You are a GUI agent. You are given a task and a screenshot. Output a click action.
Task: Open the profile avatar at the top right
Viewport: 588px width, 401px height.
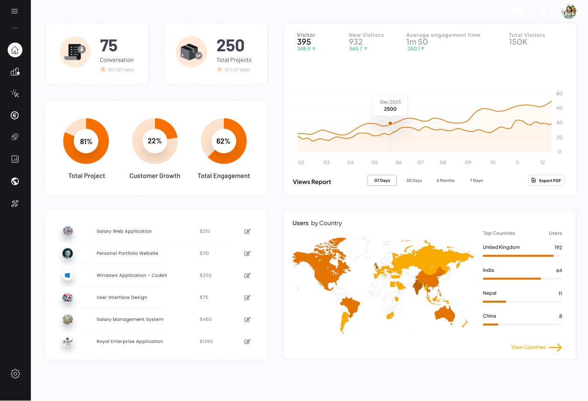[x=569, y=11]
